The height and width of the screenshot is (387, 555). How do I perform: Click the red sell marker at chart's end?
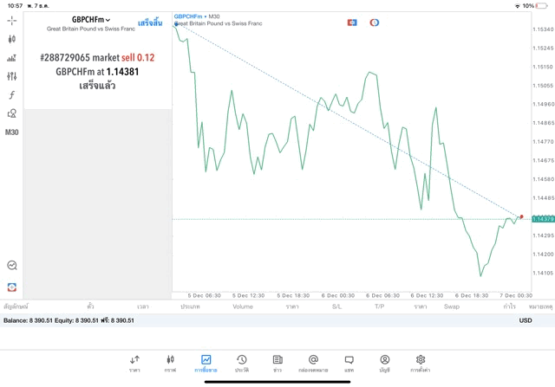point(521,216)
